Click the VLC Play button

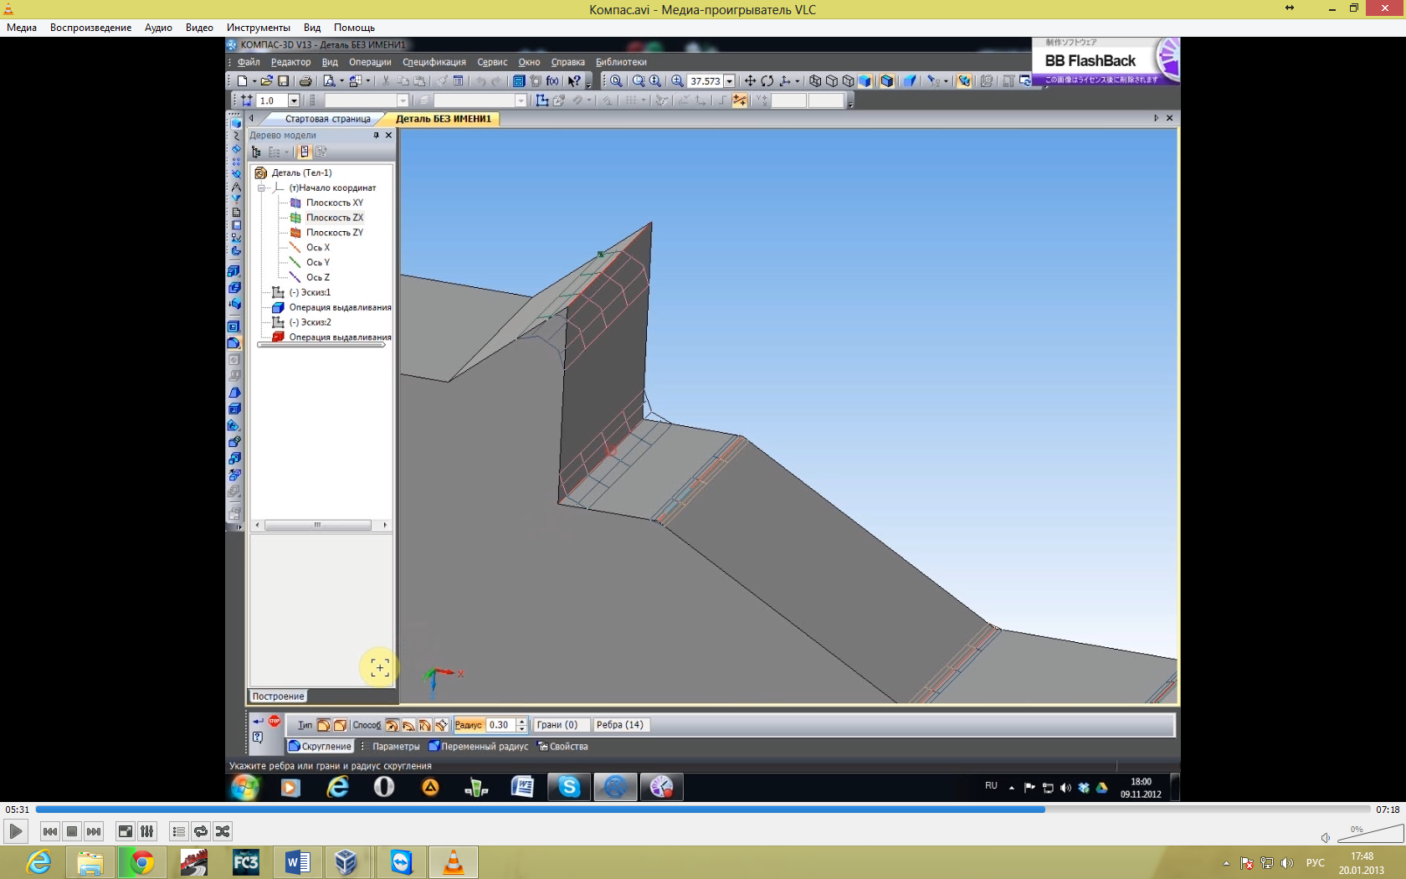(15, 831)
